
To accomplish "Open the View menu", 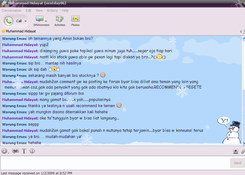I will [39, 10].
